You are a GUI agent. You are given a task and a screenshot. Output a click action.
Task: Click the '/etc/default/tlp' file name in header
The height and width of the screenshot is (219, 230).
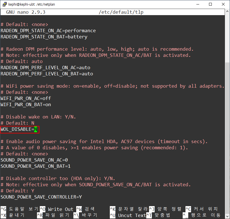[x=121, y=12]
